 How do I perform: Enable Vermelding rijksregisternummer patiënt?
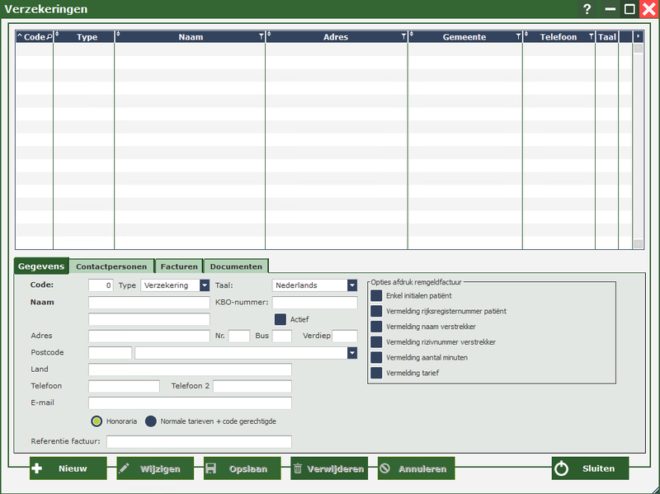376,312
